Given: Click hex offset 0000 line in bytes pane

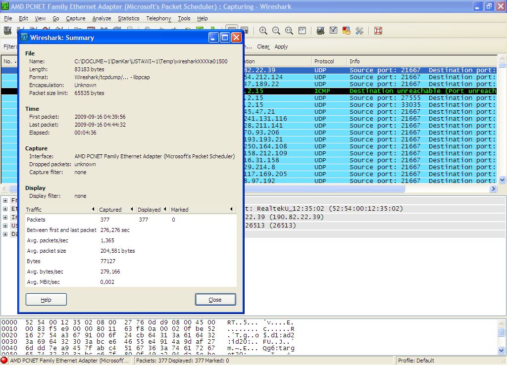Looking at the screenshot, I should (148, 322).
